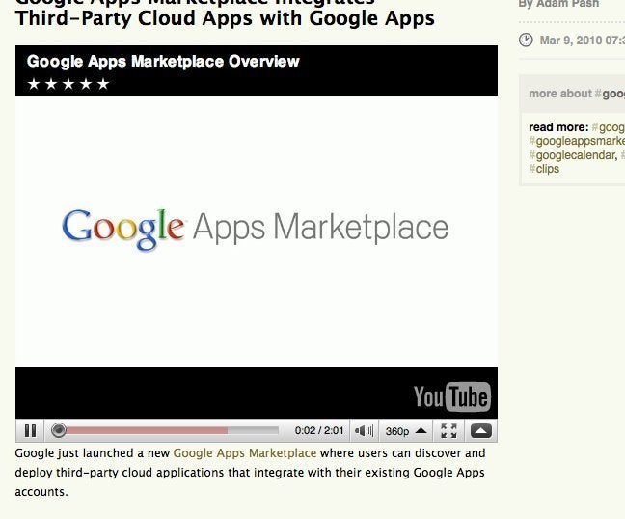Rate video with the first star
Image resolution: width=625 pixels, height=519 pixels.
pos(34,84)
